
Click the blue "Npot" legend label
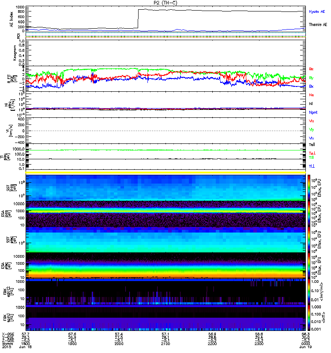pos(313,113)
